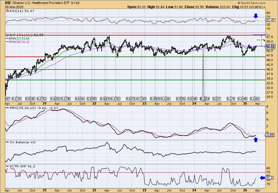Screen dimensions: 278x193
Task: Open the StockCharts.com copyright link
Action: pyautogui.click(x=251, y=3)
